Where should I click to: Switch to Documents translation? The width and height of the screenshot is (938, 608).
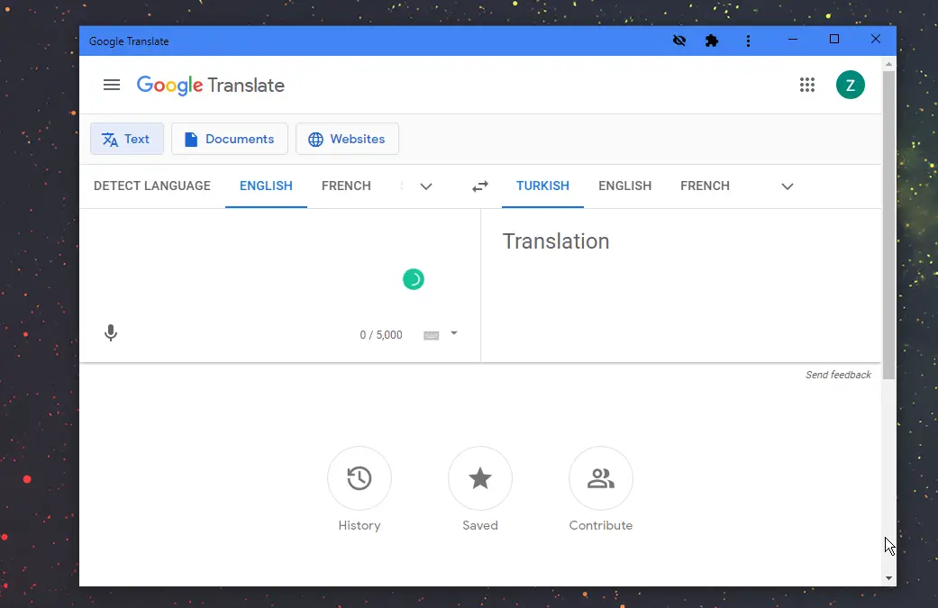pyautogui.click(x=230, y=139)
